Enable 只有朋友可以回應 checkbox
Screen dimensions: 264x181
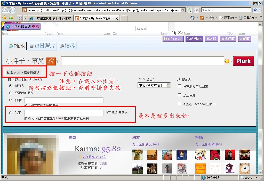[x=179, y=86]
